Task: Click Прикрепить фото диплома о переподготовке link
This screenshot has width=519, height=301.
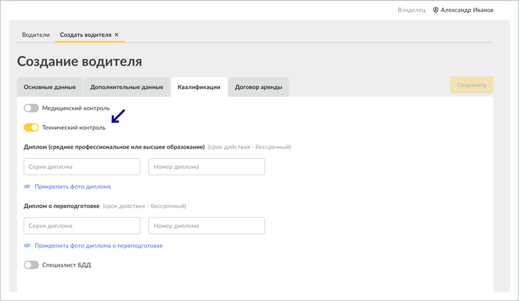Action: point(99,245)
